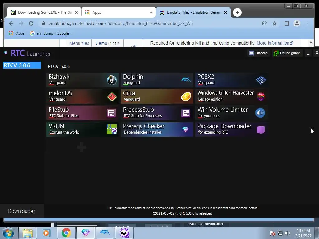The image size is (319, 239).
Task: Close the Apps tab
Action: click(151, 12)
